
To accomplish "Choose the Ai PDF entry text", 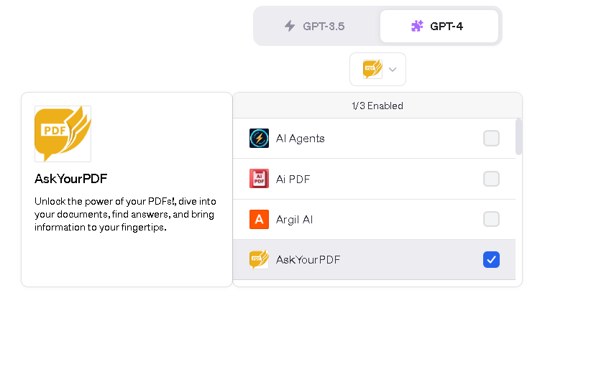I will click(293, 180).
